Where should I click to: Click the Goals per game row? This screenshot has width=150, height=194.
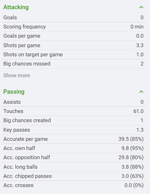coord(73,36)
